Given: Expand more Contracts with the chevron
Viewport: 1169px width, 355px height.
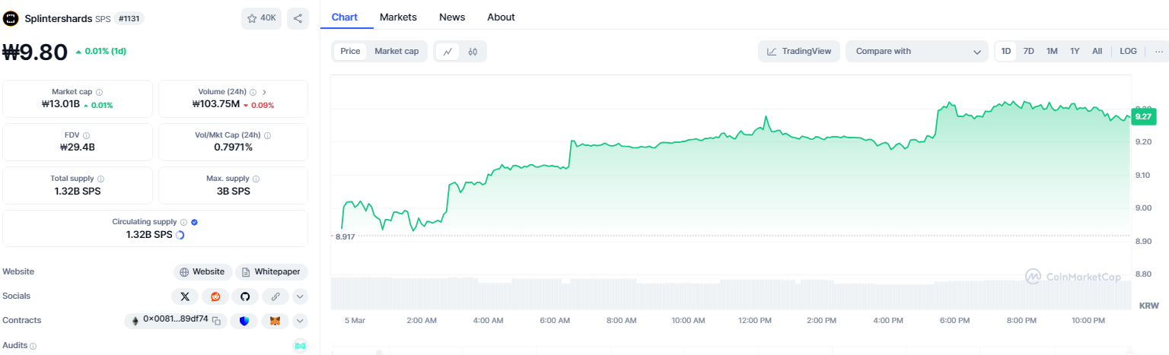Looking at the screenshot, I should coord(301,321).
